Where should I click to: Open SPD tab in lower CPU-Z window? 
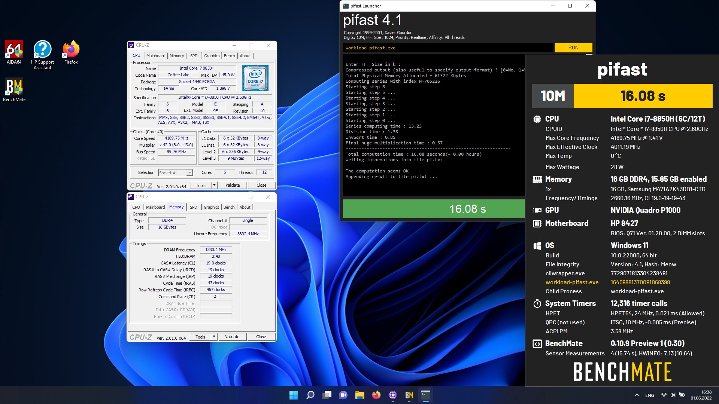coord(193,207)
